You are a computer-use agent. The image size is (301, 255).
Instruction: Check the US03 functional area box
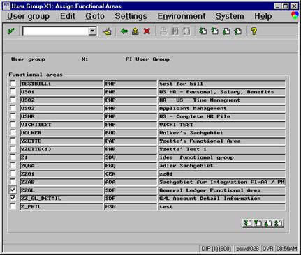tap(13, 108)
